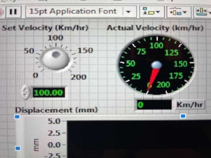Click the Set Velocity increment/decrement stepper
211x158 pixels.
(26, 92)
